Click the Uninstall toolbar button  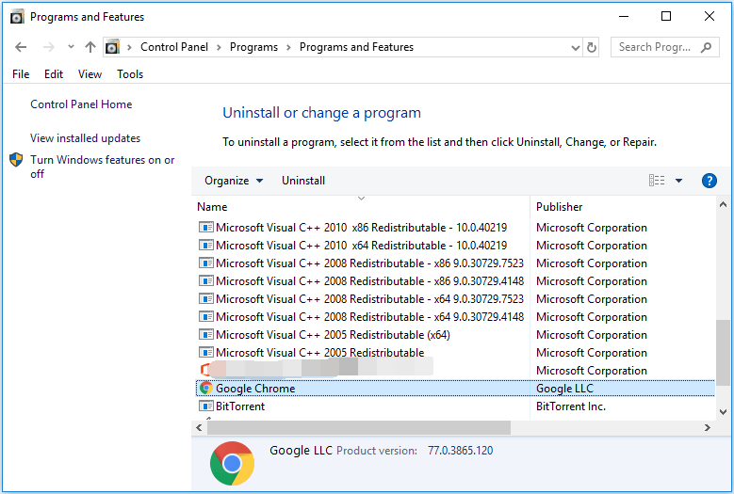(302, 181)
